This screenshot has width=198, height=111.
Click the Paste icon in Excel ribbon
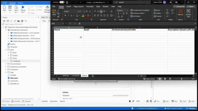click(x=54, y=11)
